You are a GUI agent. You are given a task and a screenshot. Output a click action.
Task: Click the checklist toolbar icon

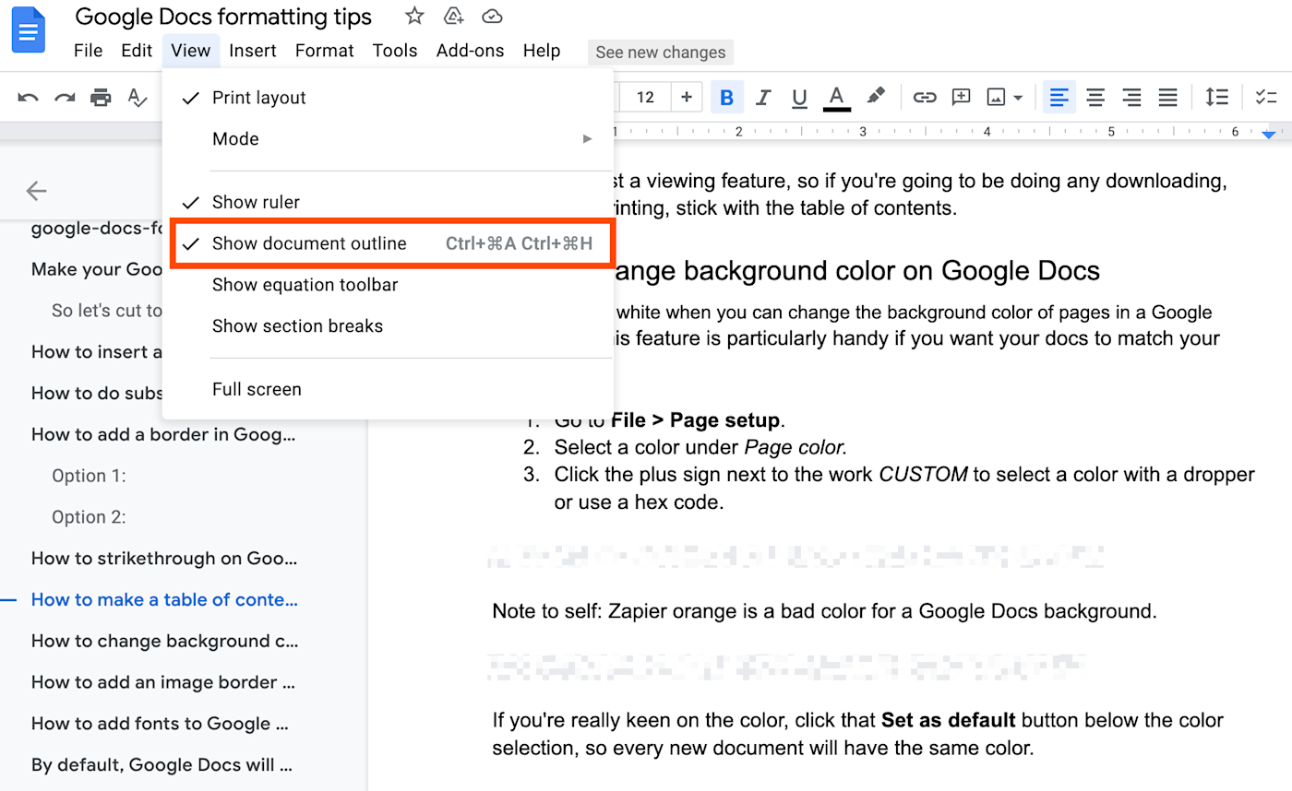tap(1266, 97)
